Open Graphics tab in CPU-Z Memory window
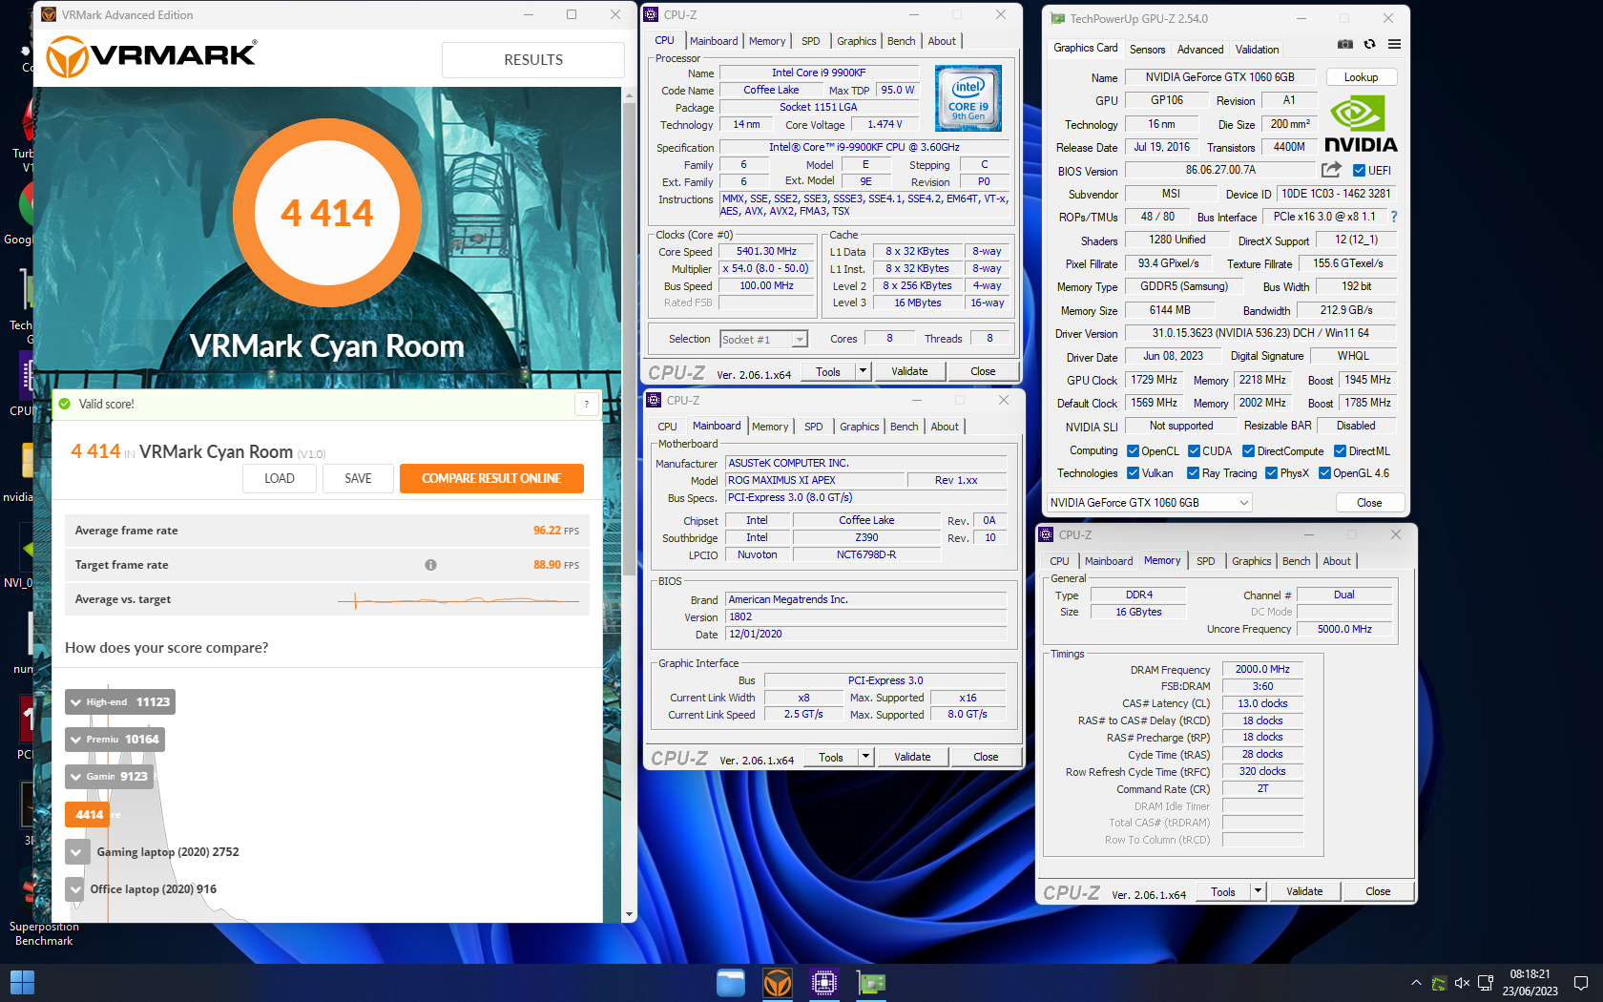The width and height of the screenshot is (1603, 1002). click(x=1251, y=561)
